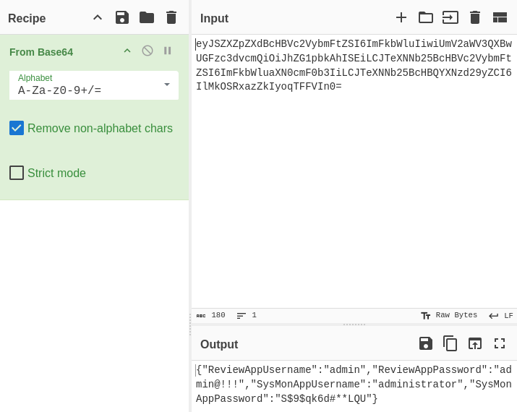Open the Alphabet dropdown

point(94,85)
